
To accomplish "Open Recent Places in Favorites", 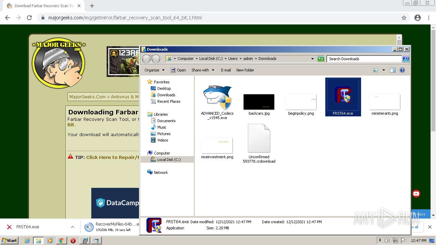I will pos(169,101).
